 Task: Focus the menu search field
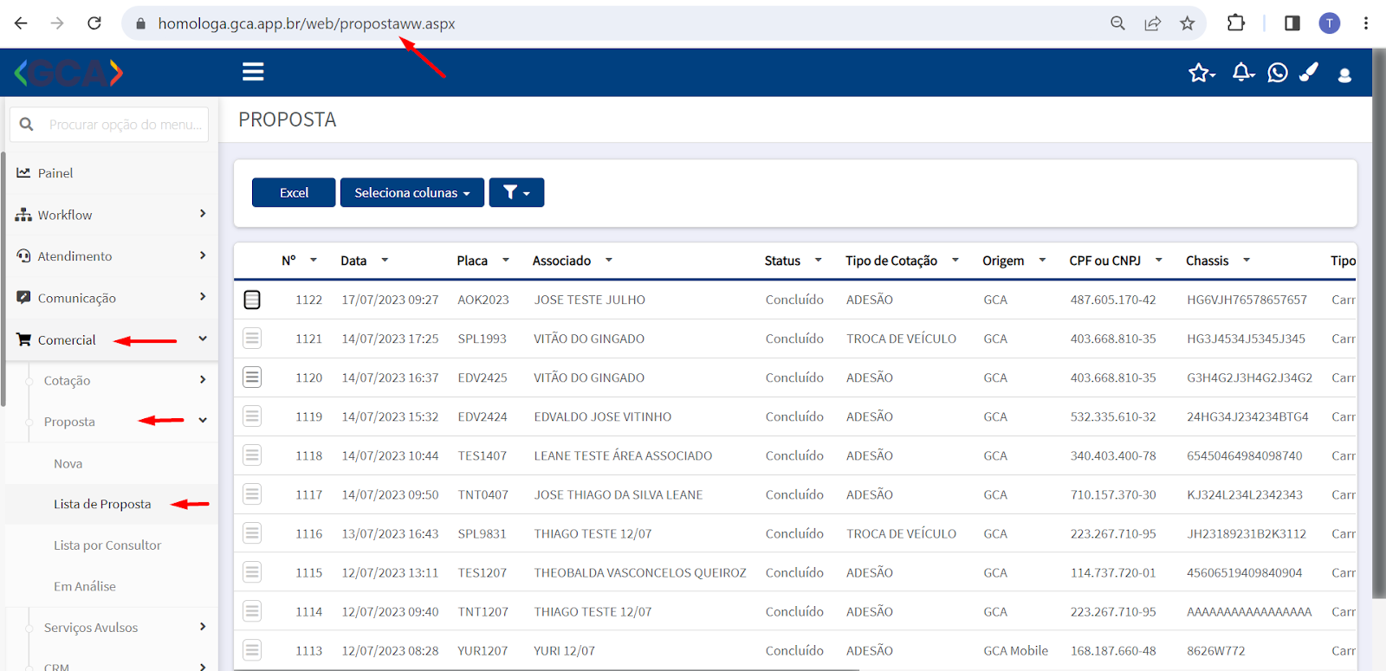109,125
